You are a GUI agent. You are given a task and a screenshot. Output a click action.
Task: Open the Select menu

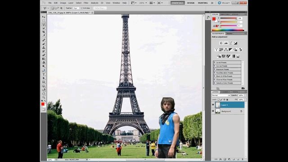79,3
